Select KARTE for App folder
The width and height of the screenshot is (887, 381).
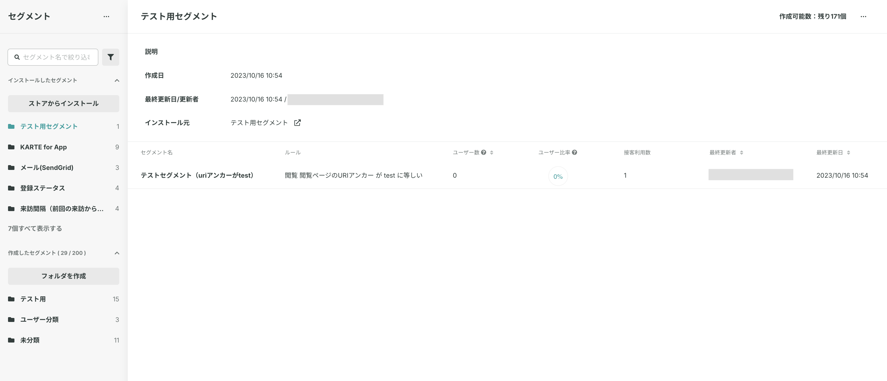[64, 147]
